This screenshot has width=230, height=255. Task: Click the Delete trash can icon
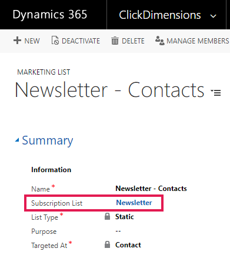[x=115, y=41]
